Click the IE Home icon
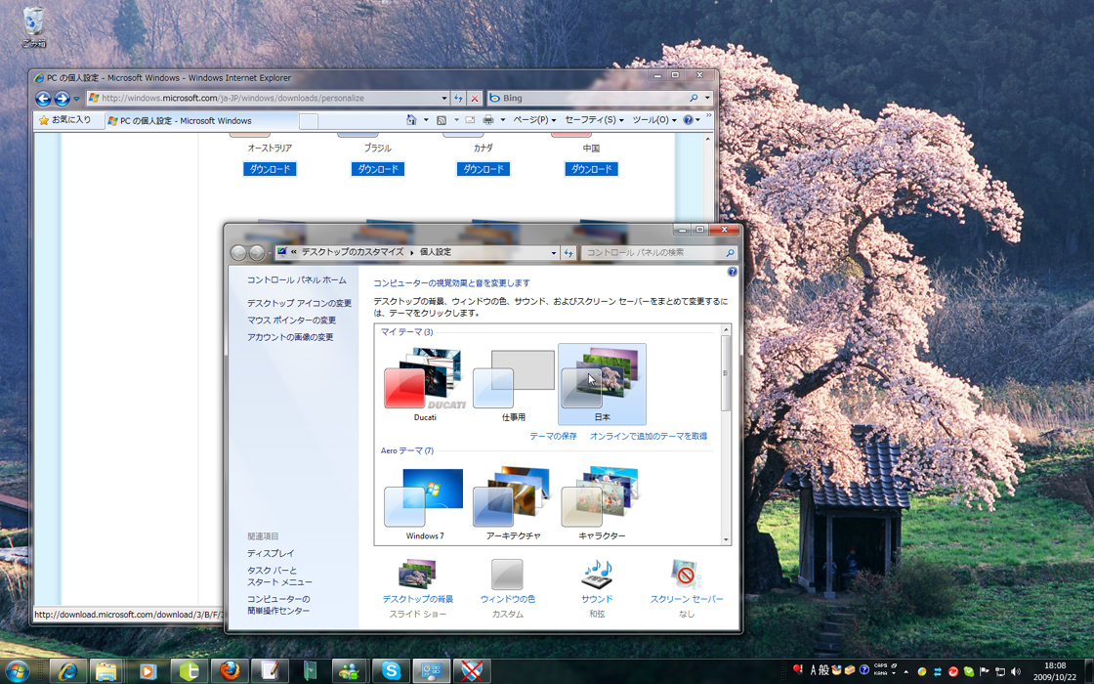 coord(411,120)
